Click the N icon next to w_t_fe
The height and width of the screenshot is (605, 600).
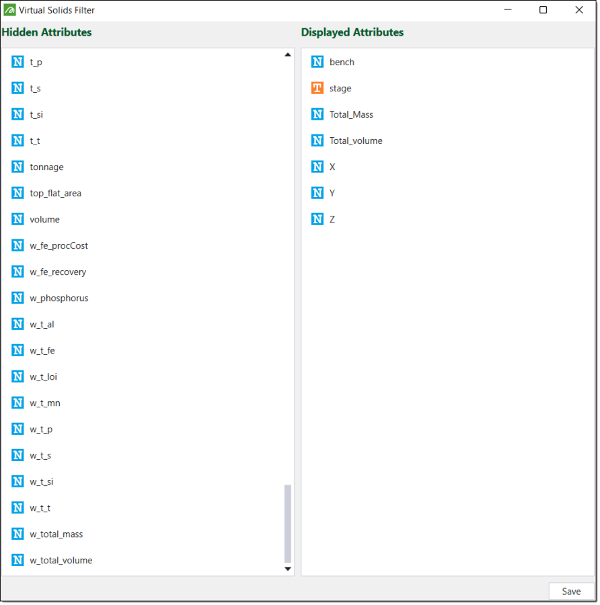click(17, 350)
